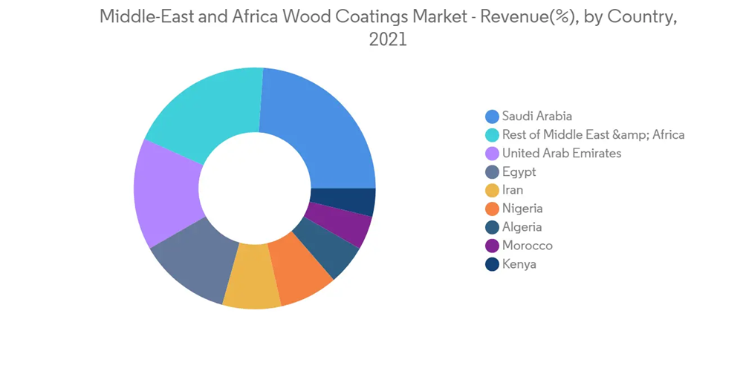Click the Algeria legend color dot
Viewport: 743px width, 374px height.
click(492, 228)
